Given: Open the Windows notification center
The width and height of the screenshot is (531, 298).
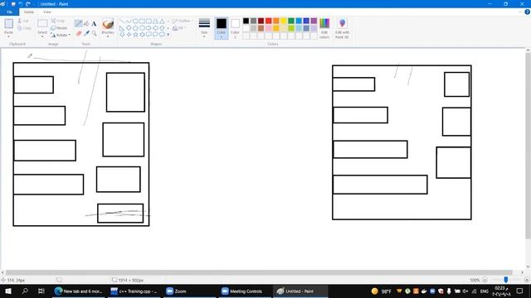Looking at the screenshot, I should (x=520, y=291).
